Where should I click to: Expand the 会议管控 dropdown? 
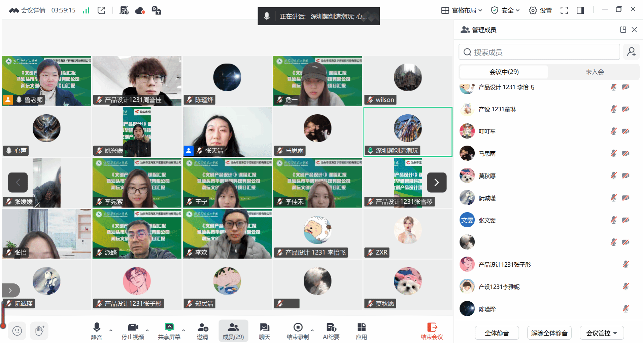(602, 333)
